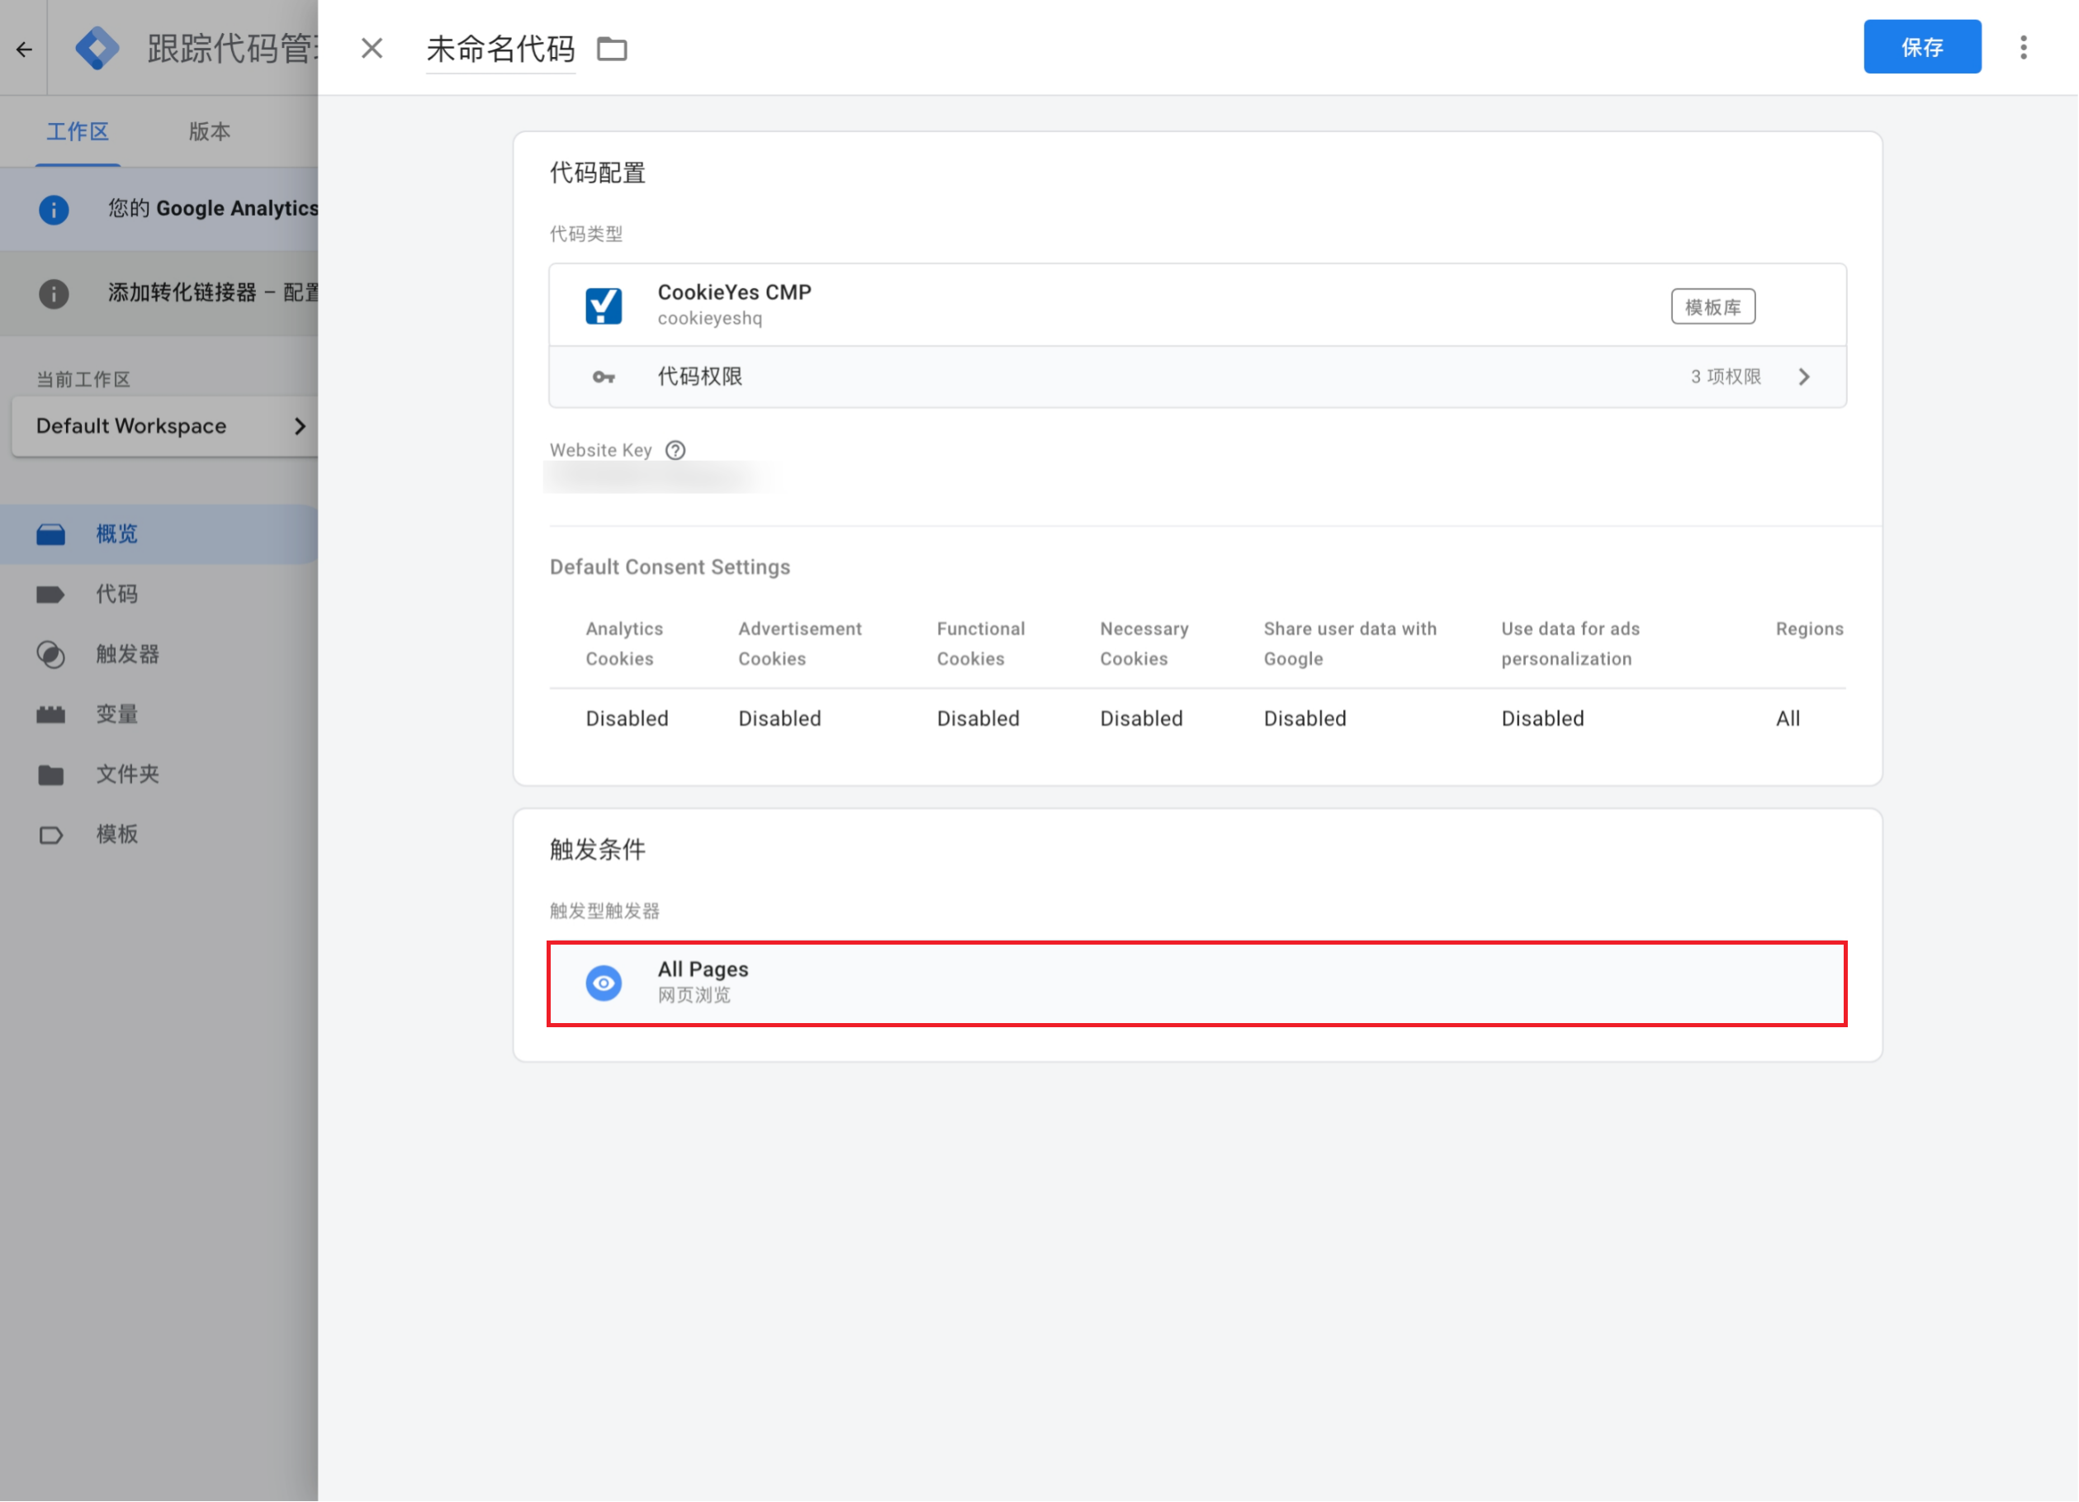Viewport: 2079px width, 1502px height.
Task: Open the three-dot more options menu
Action: [x=2023, y=48]
